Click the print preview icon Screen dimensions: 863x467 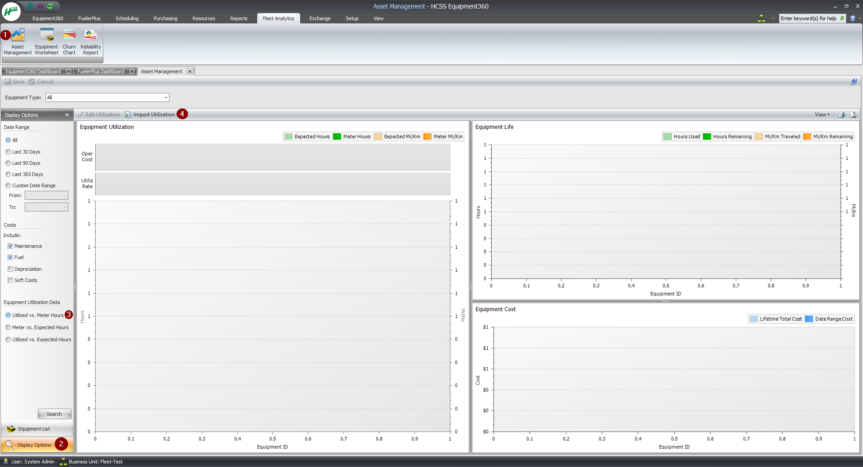(853, 115)
